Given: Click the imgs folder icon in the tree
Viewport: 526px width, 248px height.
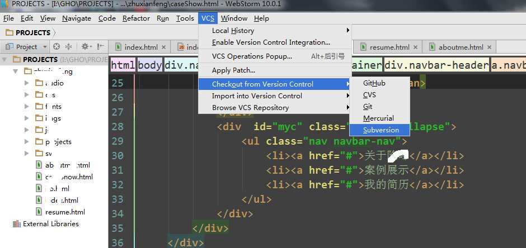Looking at the screenshot, I should coord(39,118).
